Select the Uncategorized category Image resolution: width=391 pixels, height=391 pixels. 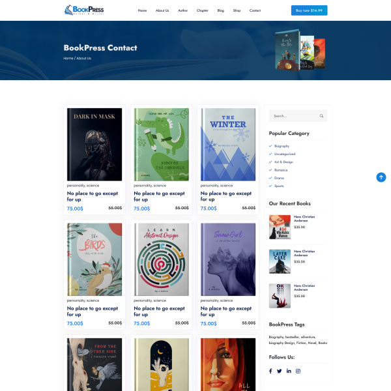coord(285,154)
